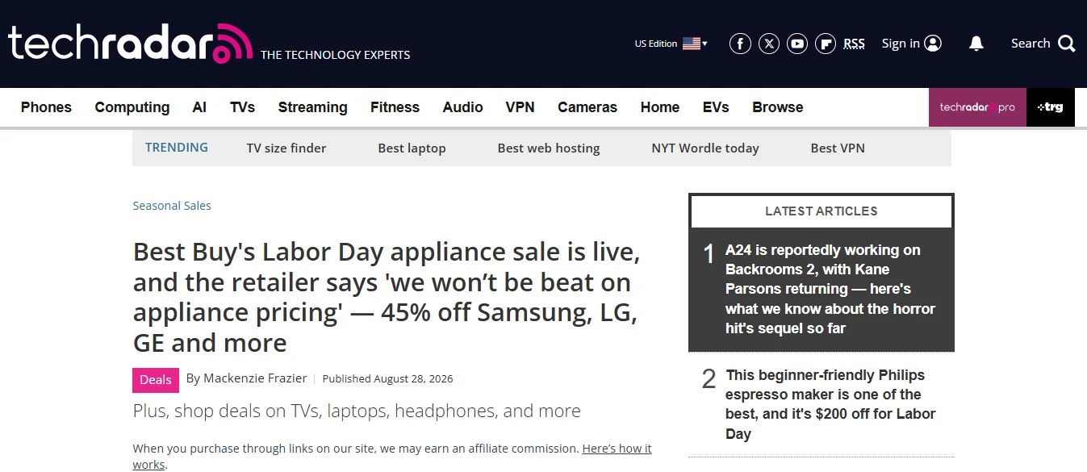
Task: Open trending Best VPN link
Action: pos(838,148)
